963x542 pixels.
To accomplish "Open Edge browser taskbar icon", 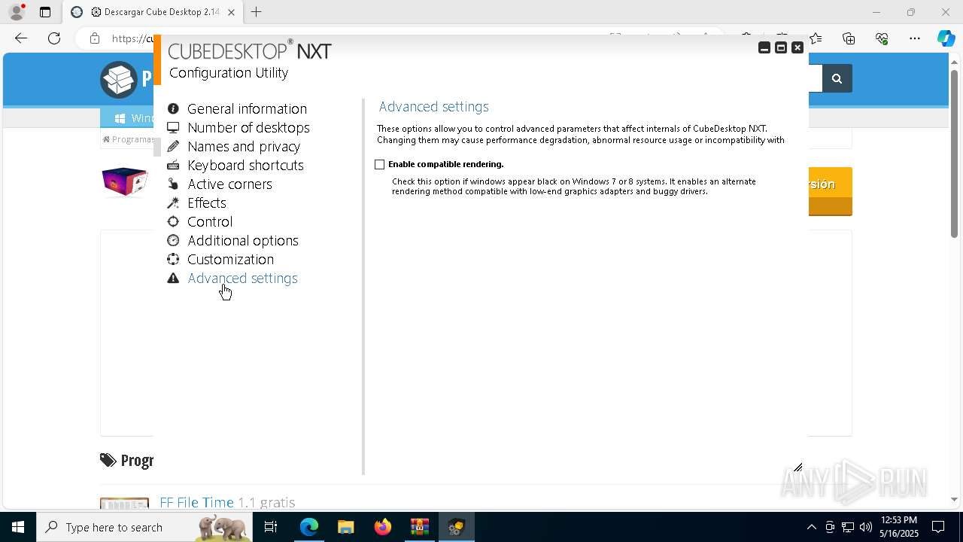I will pos(308,527).
